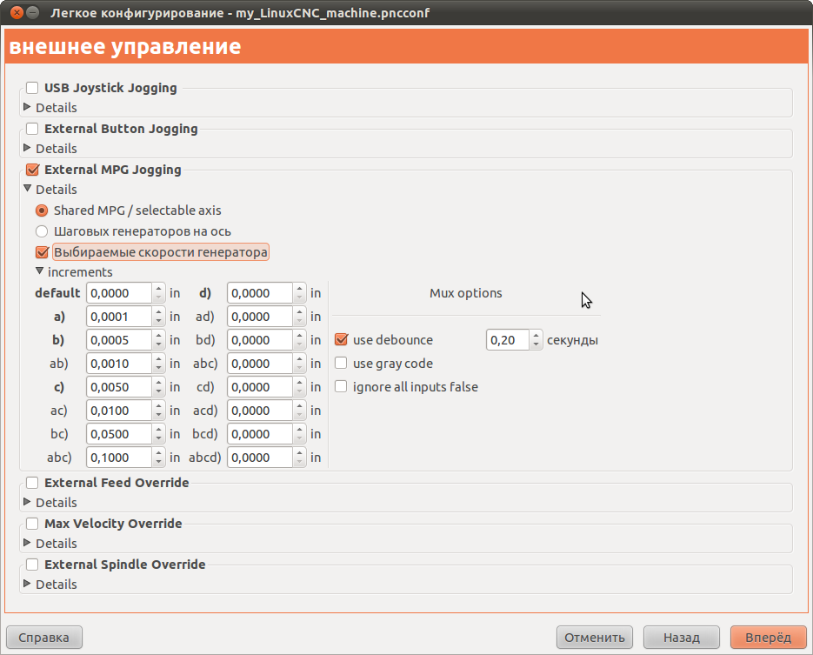Select Шаговых генераторов на ось radio
Viewport: 813px width, 655px height.
42,231
